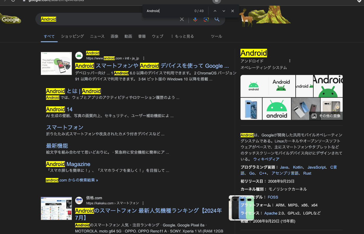Click the first android logo image
This screenshot has width=364, height=234.
[254, 86]
